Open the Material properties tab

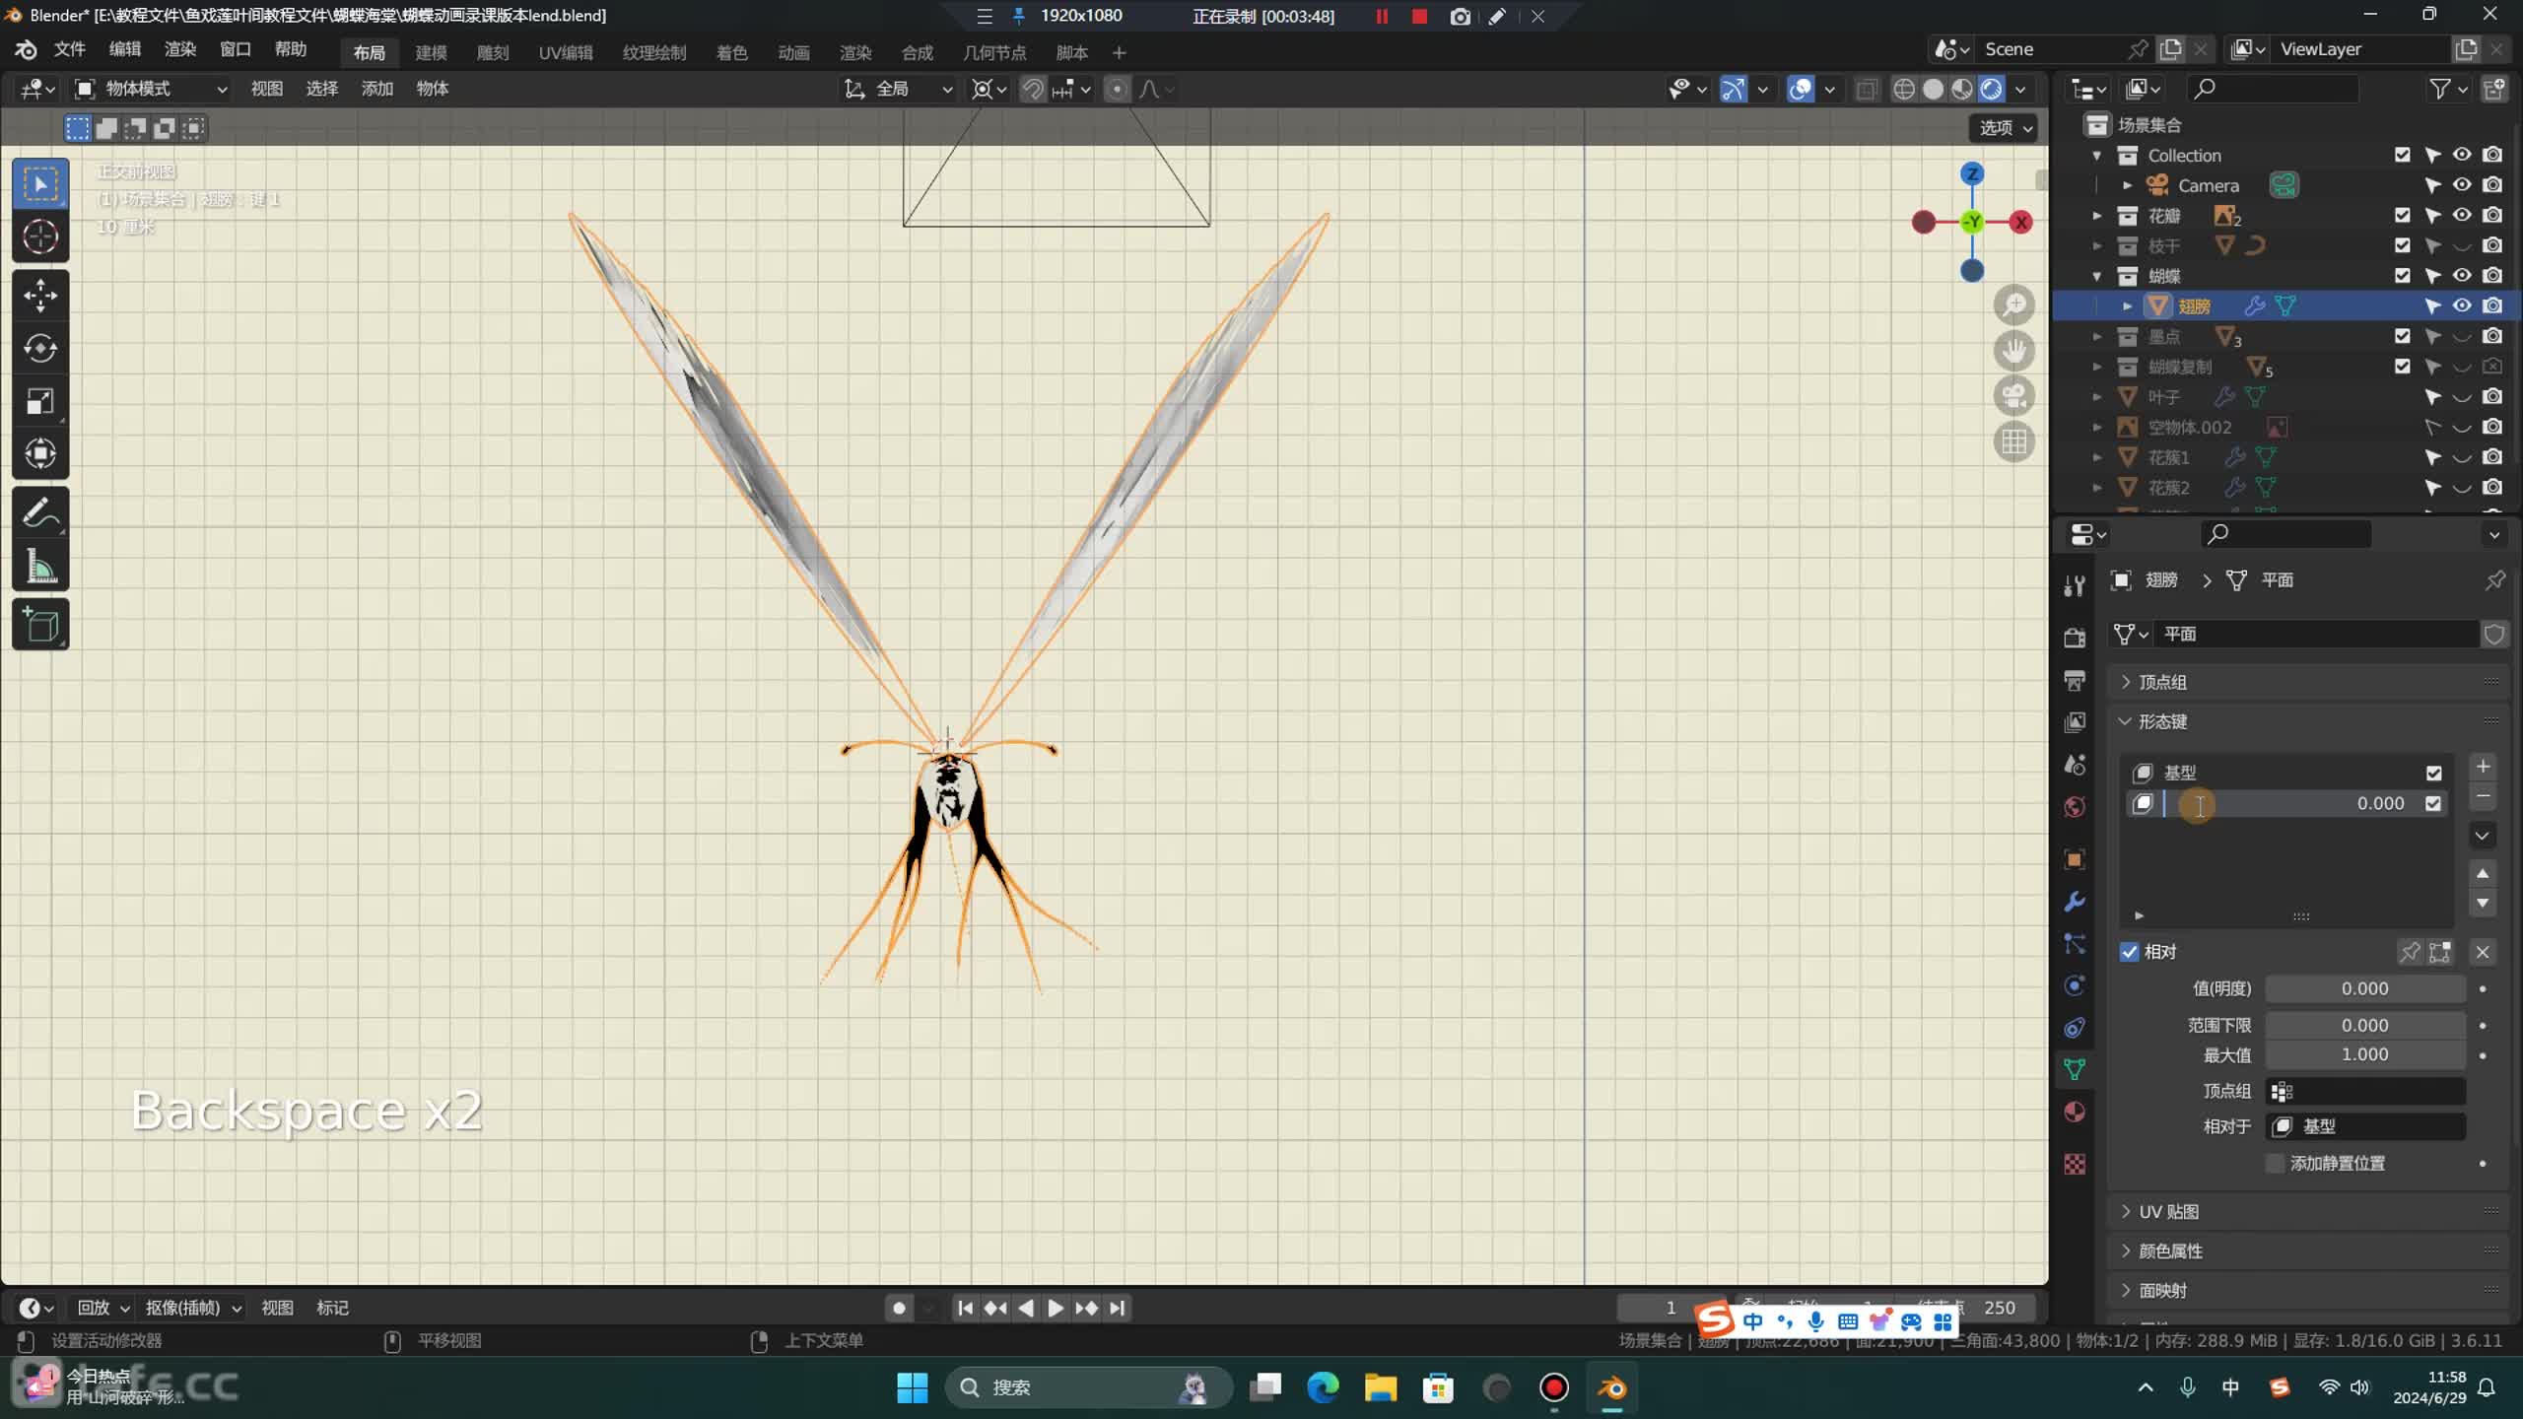(2075, 1112)
